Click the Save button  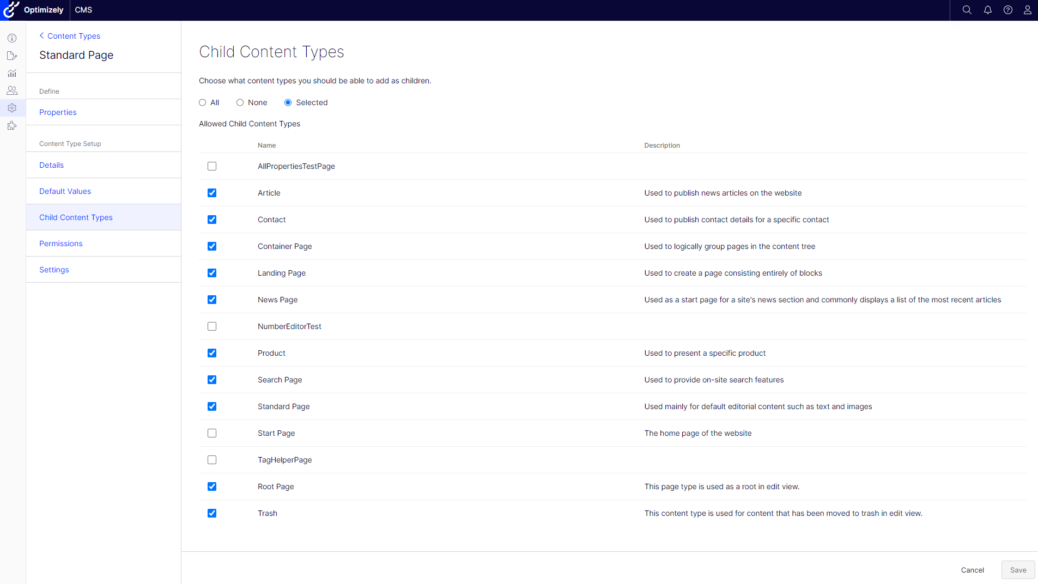click(1018, 570)
